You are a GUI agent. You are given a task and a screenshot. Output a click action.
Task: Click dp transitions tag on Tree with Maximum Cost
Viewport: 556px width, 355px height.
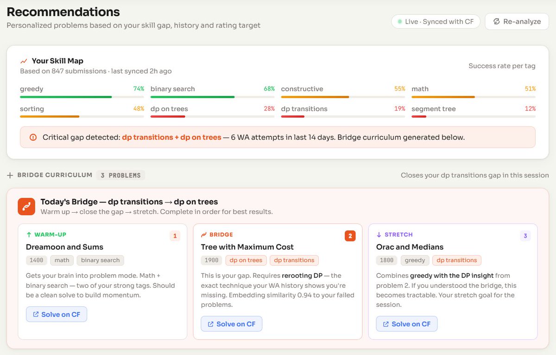[x=295, y=260]
